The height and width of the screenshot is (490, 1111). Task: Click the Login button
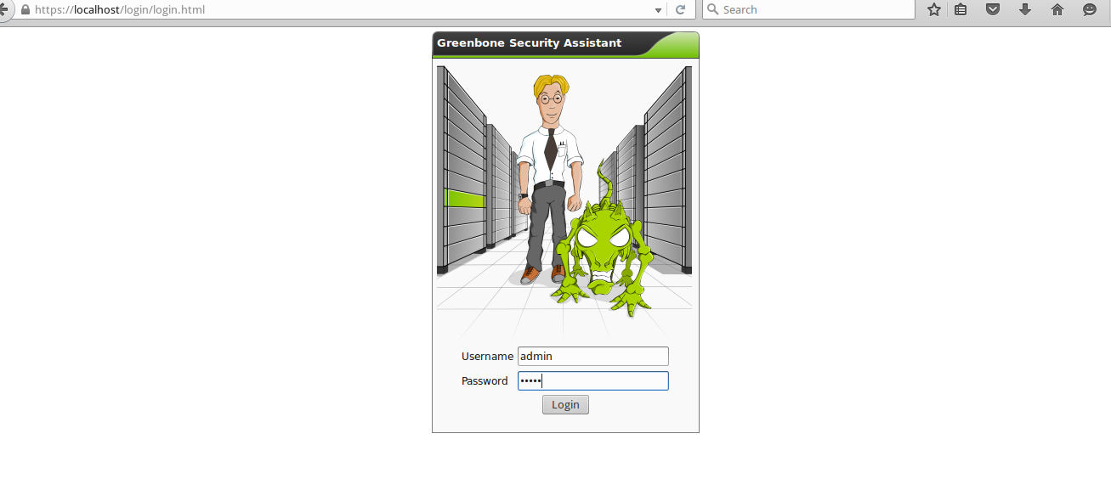pos(565,405)
